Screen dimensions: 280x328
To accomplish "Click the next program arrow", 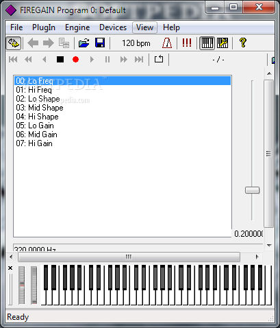I will (x=48, y=43).
